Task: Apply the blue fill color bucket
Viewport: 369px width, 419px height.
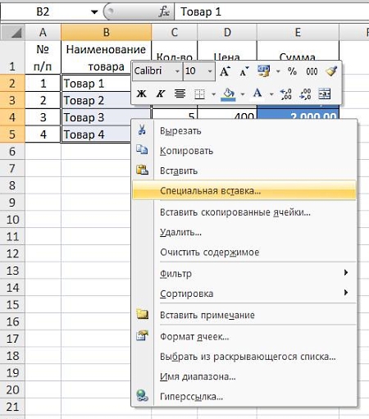Action: (229, 94)
